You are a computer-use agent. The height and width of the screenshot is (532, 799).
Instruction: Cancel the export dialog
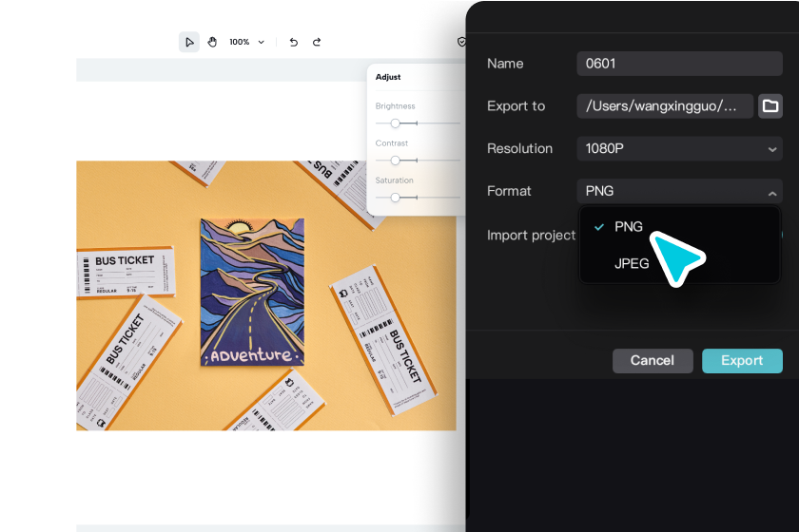tap(653, 360)
